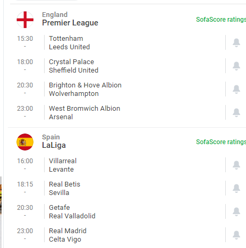Open the Premier League page
The width and height of the screenshot is (246, 248).
click(70, 23)
